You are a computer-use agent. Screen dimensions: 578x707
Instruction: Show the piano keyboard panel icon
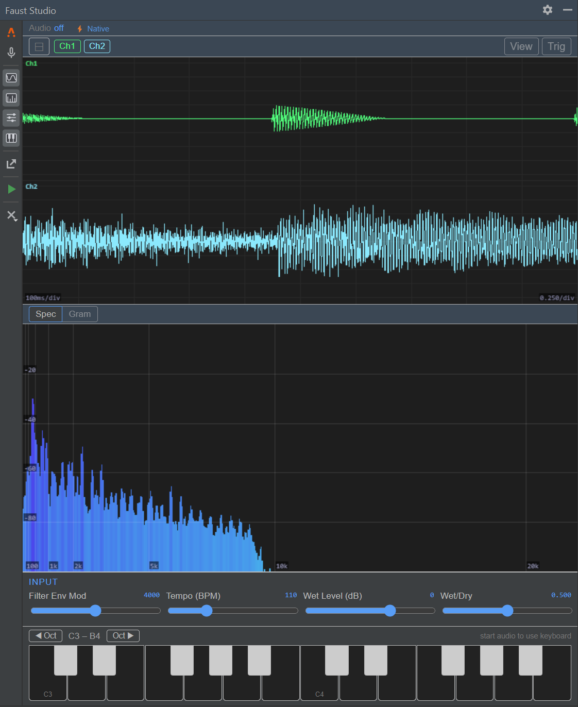pos(11,138)
